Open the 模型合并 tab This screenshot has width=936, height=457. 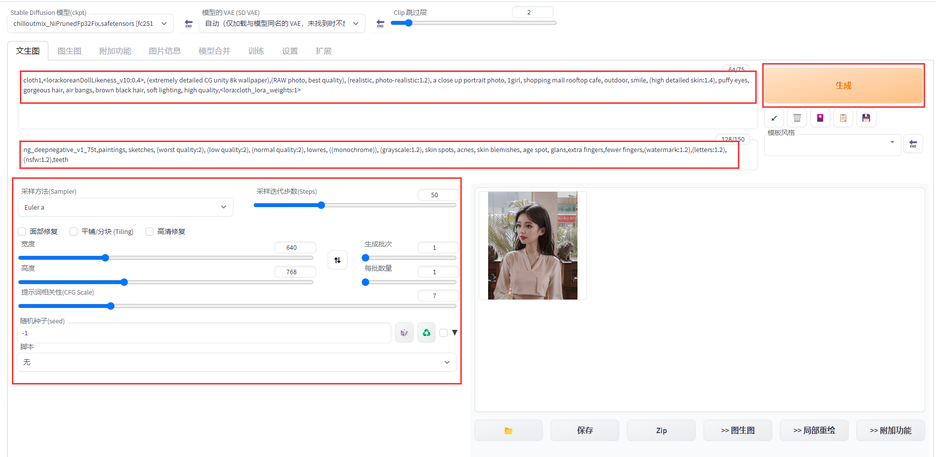(x=215, y=51)
